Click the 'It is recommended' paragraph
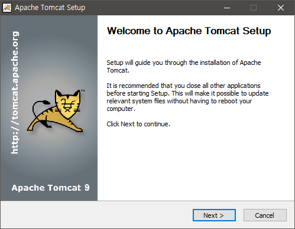This screenshot has height=229, width=295. [187, 97]
